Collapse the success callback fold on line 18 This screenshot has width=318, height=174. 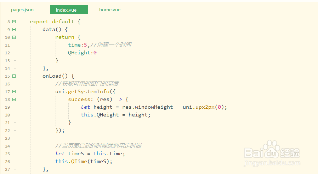point(14,100)
